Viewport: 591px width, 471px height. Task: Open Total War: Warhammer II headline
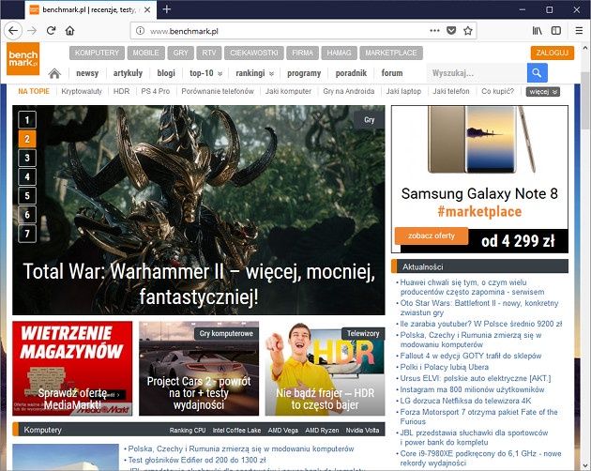(199, 283)
